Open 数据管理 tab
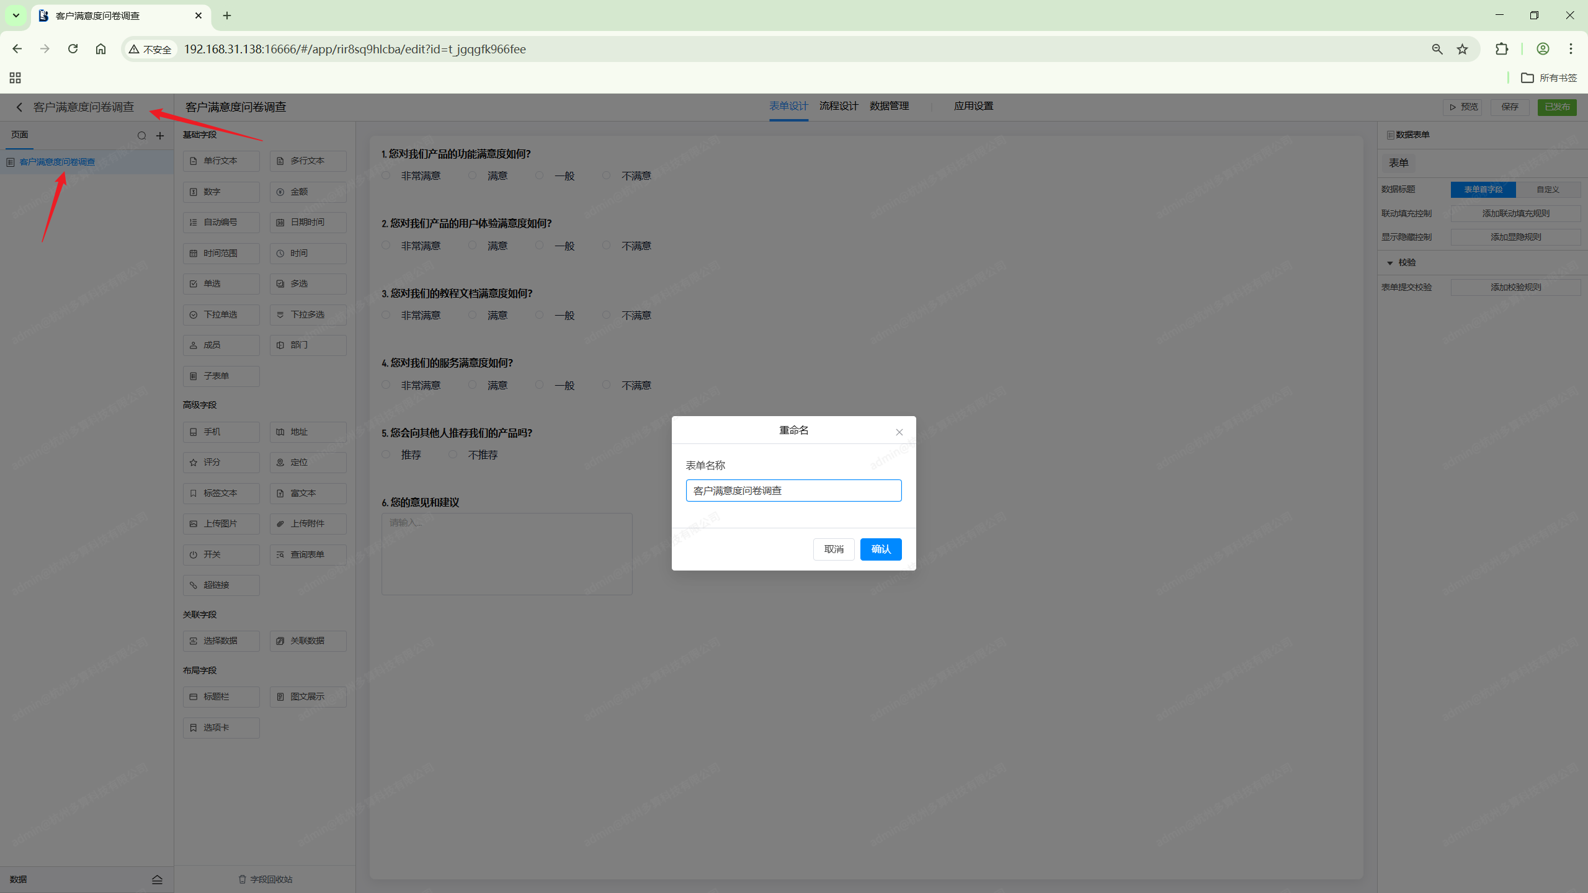Image resolution: width=1588 pixels, height=893 pixels. coord(889,106)
